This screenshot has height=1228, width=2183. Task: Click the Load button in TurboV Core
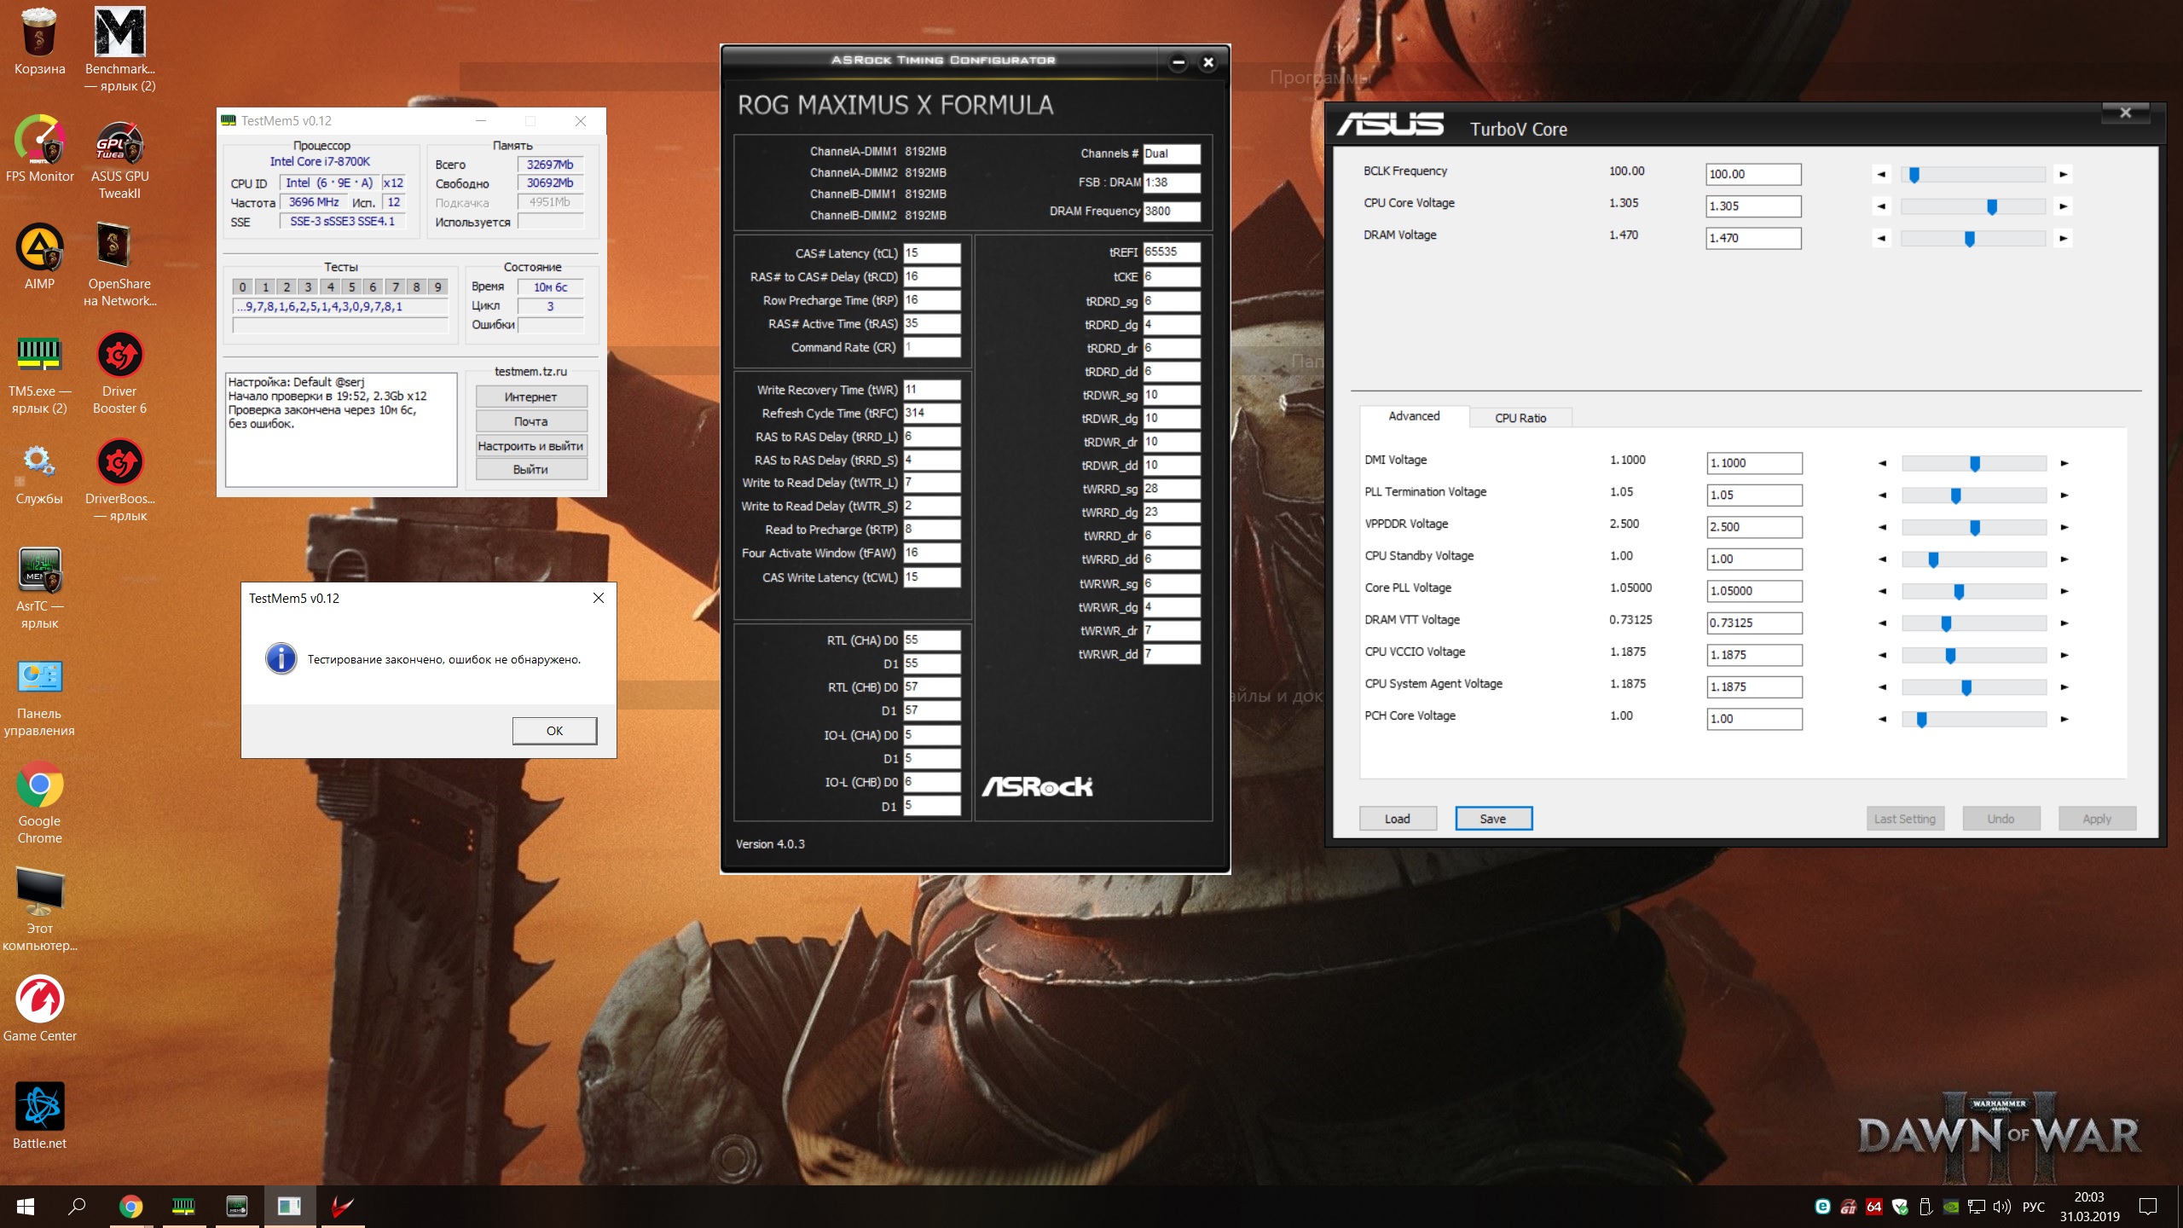1397,819
